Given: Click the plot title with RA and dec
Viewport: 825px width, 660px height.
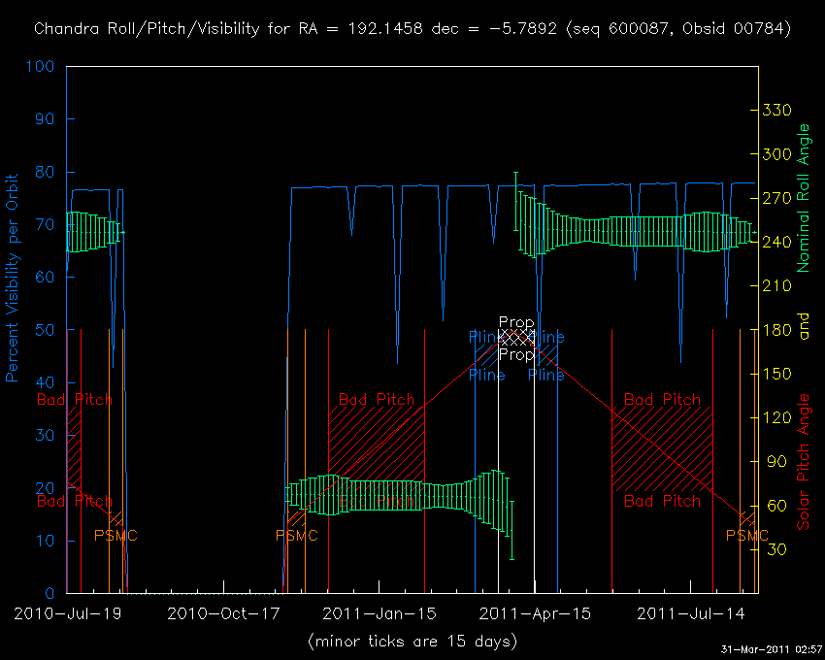Looking at the screenshot, I should (x=412, y=28).
